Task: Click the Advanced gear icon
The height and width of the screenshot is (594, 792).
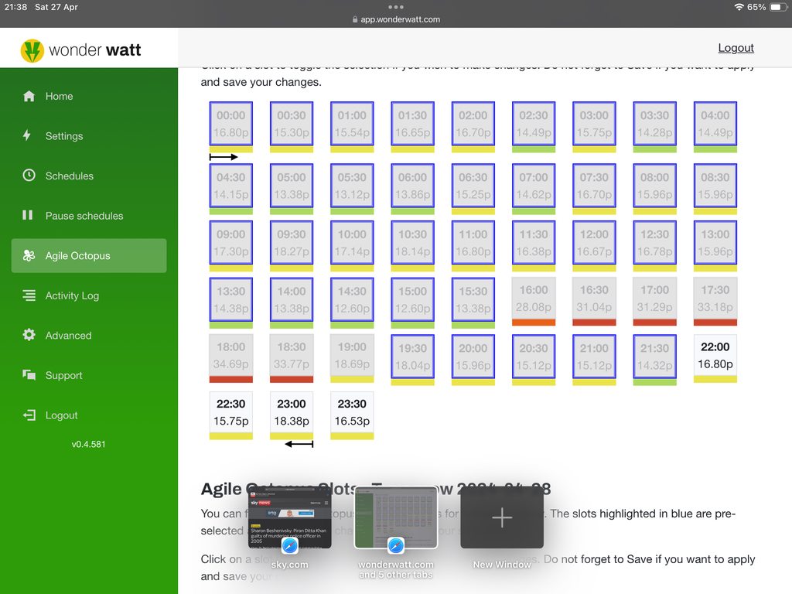Action: [29, 336]
